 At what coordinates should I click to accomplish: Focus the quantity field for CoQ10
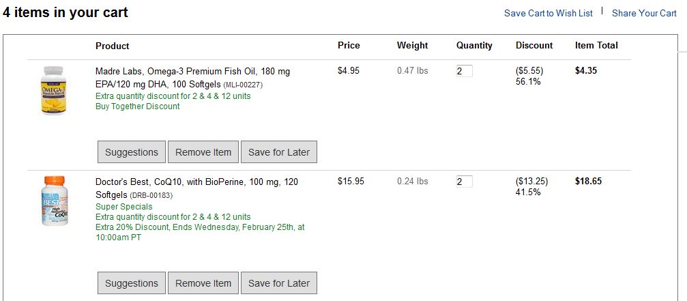pyautogui.click(x=464, y=182)
